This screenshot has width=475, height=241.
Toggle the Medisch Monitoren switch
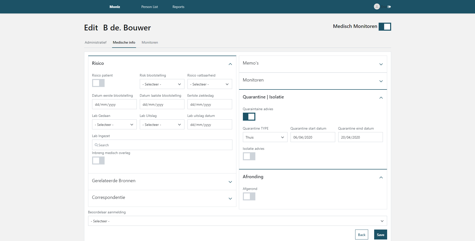click(385, 27)
